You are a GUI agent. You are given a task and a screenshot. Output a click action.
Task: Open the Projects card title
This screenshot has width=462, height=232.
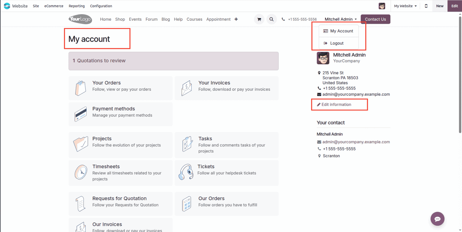(x=102, y=139)
